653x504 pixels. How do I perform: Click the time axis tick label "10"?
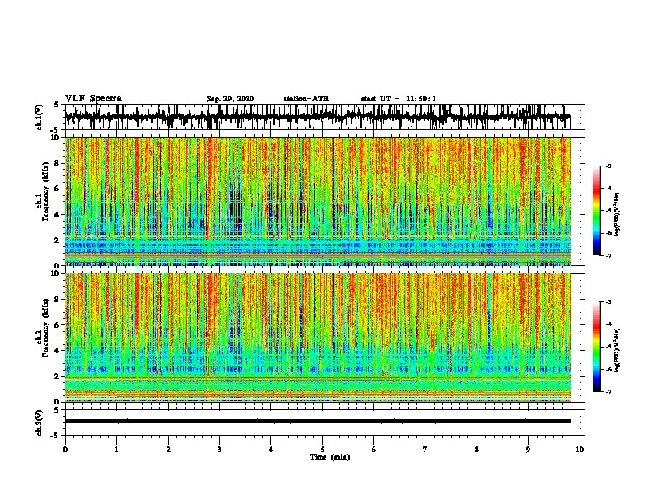pos(580,450)
